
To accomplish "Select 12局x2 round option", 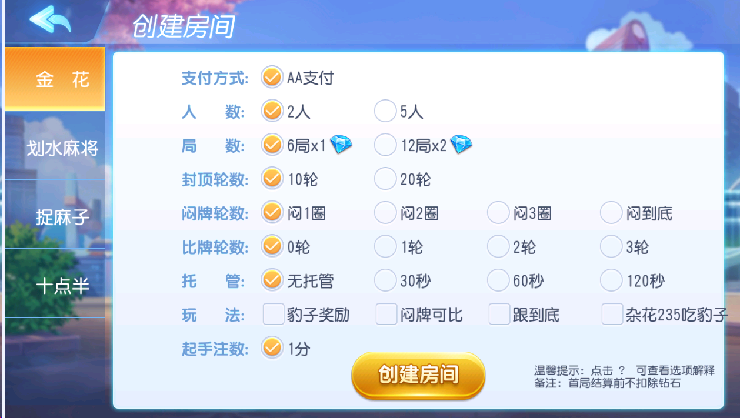I will point(385,144).
